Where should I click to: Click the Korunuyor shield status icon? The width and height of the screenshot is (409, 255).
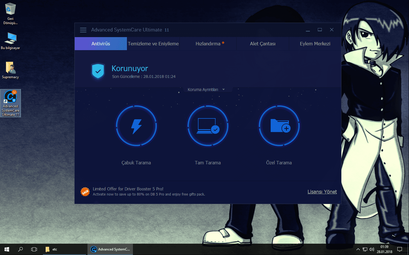click(x=98, y=71)
